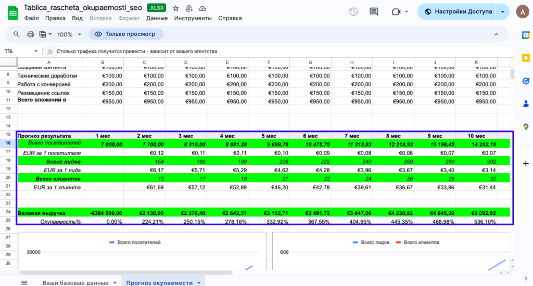
Task: Click the print icon
Action: 30,34
